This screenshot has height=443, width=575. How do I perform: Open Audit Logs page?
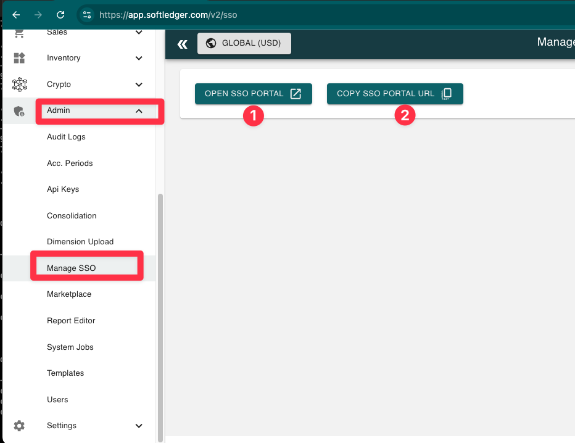(x=66, y=137)
